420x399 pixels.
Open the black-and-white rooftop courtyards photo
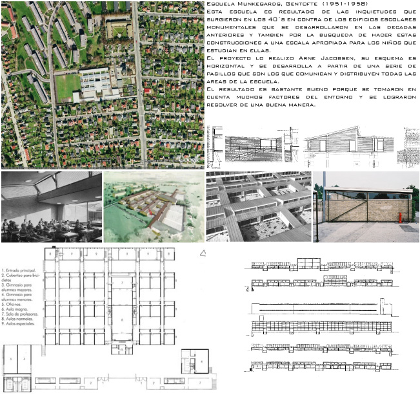click(259, 206)
